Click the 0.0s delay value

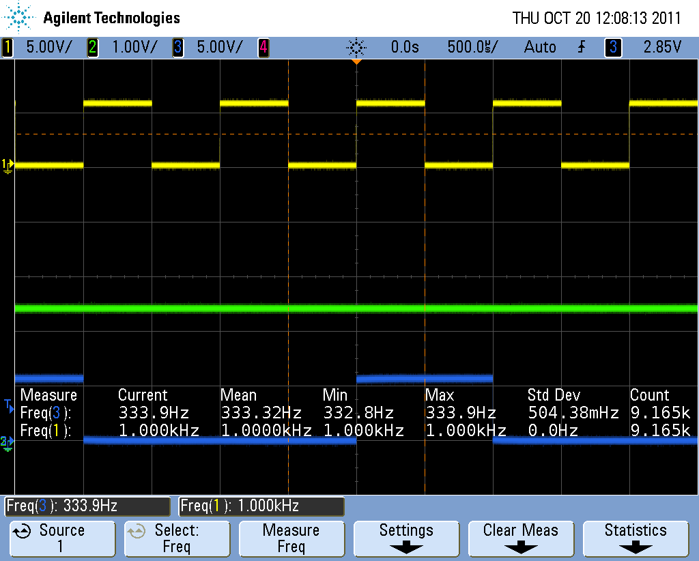[405, 47]
